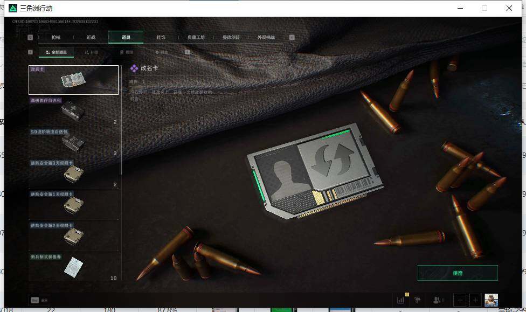Select the 全部道具 filter sub-tab

[x=57, y=52]
